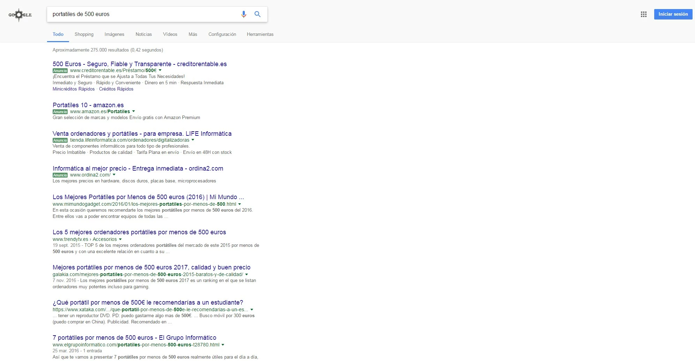
Task: Open the Créditos Rápidos sitelink
Action: pos(116,89)
